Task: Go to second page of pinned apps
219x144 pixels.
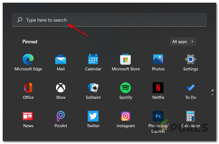Action: coord(213,95)
